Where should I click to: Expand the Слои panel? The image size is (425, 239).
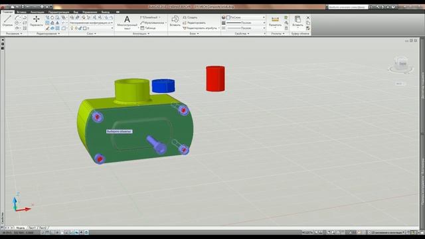coord(92,34)
